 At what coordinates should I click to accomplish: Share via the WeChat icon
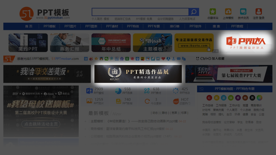tap(107, 59)
